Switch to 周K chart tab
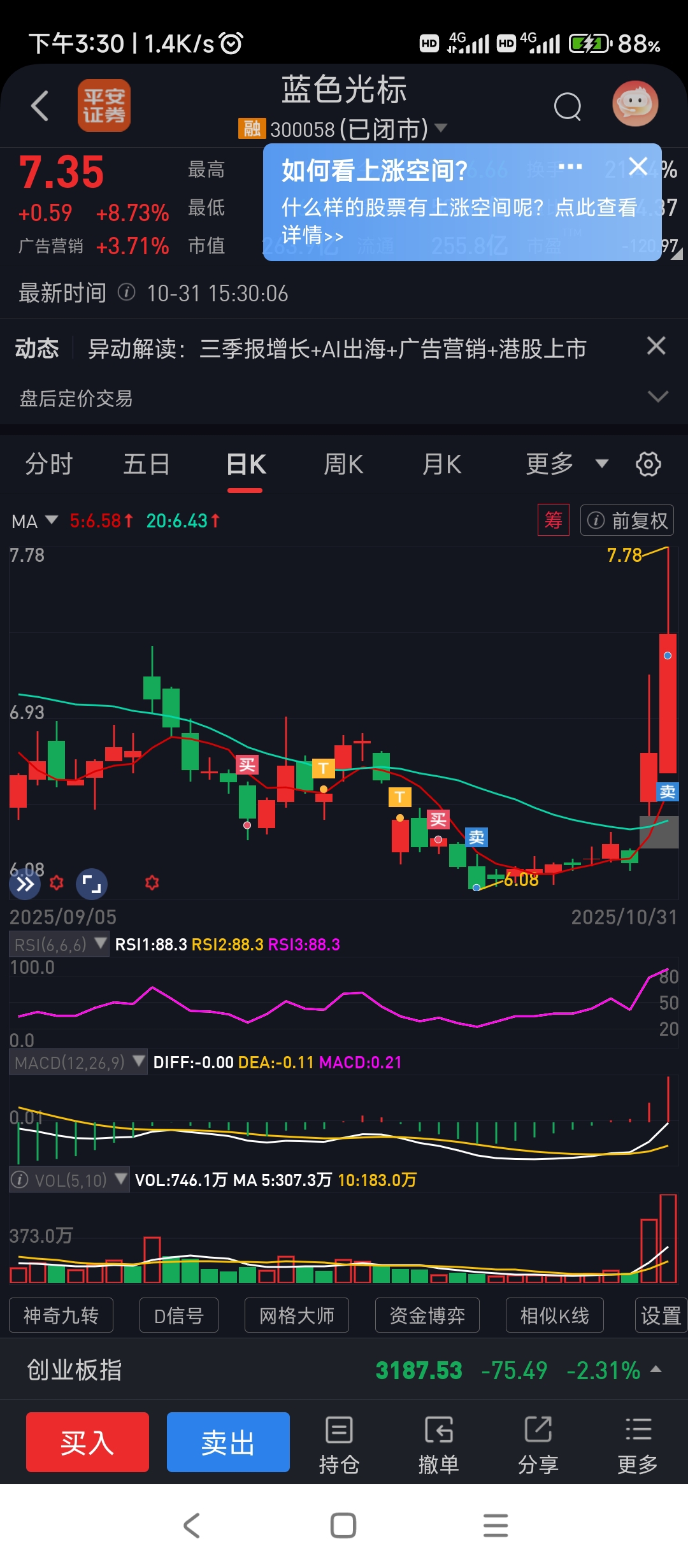The width and height of the screenshot is (688, 1567). point(344,464)
